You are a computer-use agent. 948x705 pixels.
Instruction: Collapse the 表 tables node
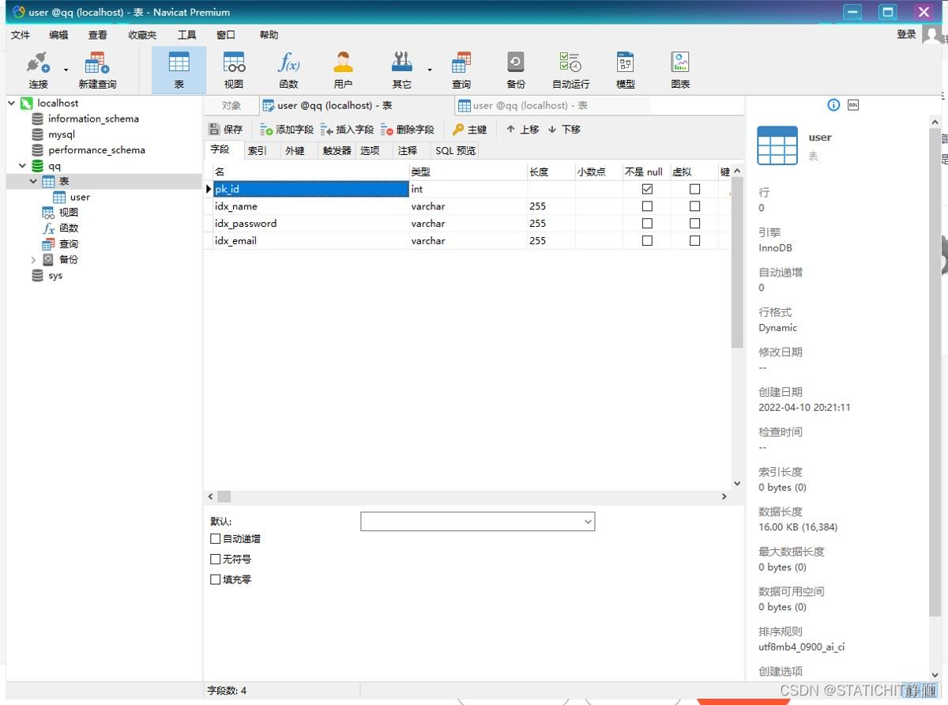[33, 182]
